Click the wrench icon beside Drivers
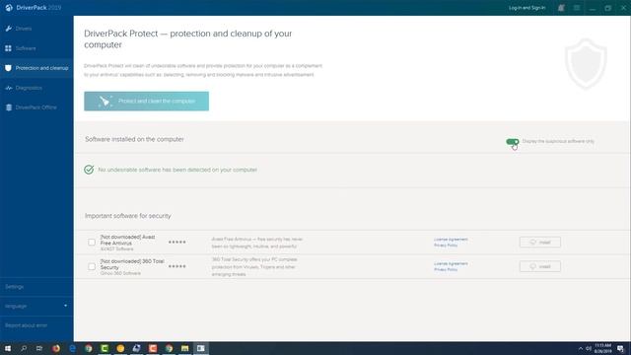 pos(9,29)
